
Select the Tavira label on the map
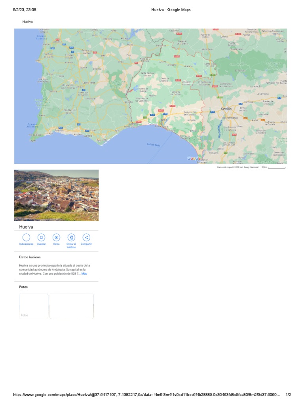(118, 131)
